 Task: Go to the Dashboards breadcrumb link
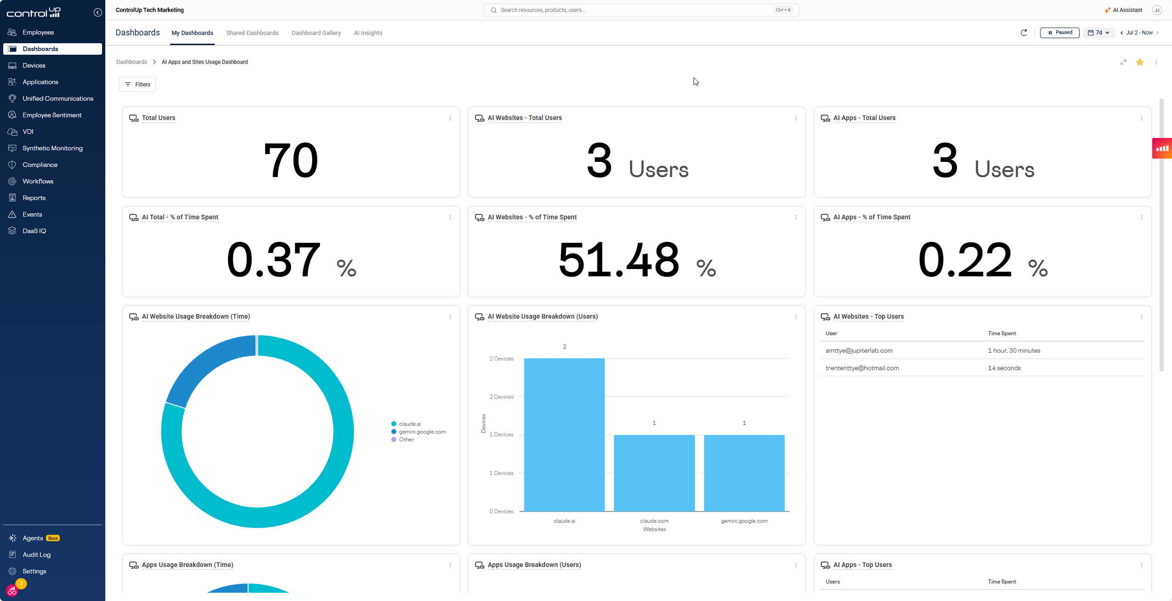coord(131,62)
